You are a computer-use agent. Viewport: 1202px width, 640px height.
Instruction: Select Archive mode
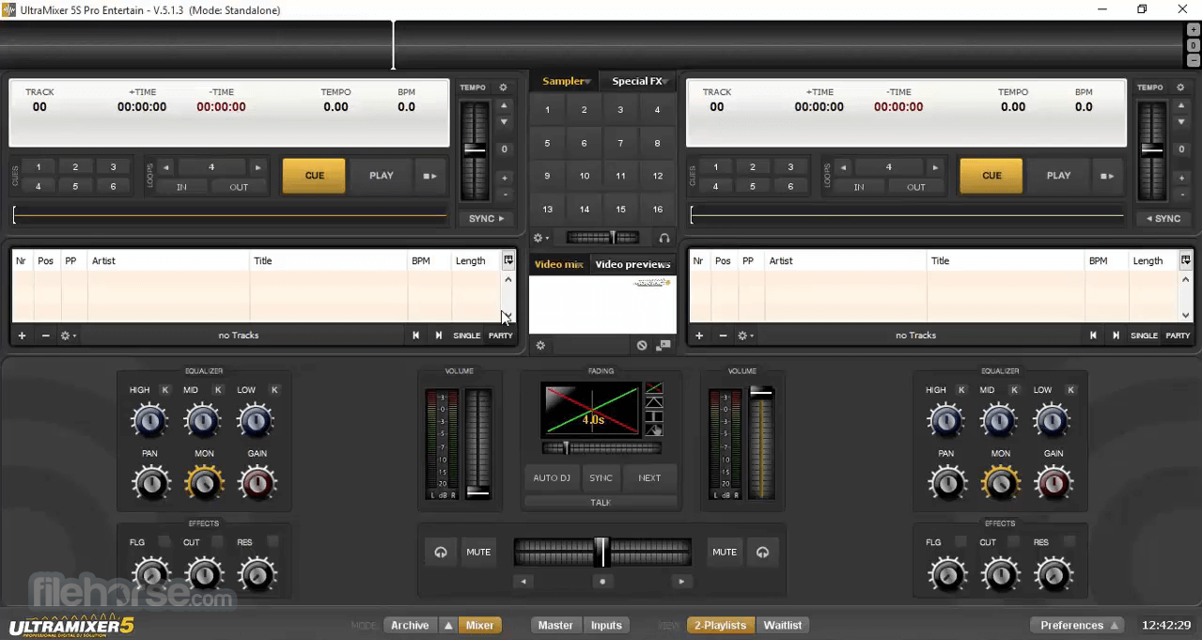click(410, 625)
